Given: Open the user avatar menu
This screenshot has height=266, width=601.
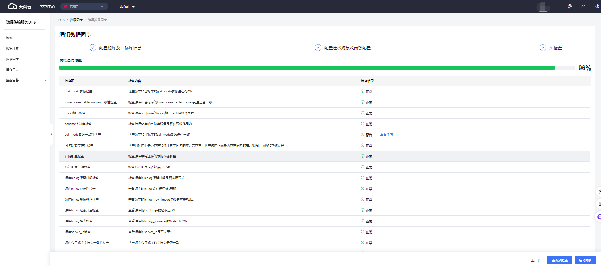Looking at the screenshot, I should click(x=543, y=7).
